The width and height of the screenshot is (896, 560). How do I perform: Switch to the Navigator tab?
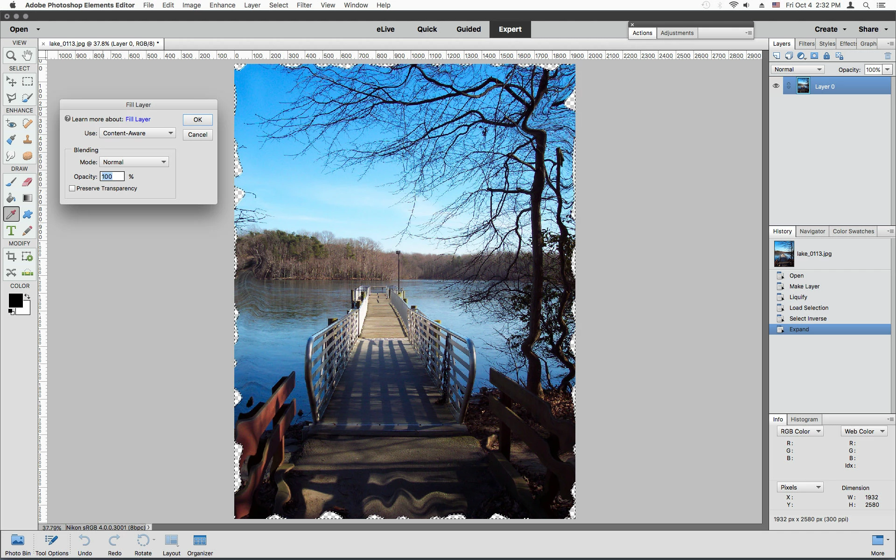(812, 231)
